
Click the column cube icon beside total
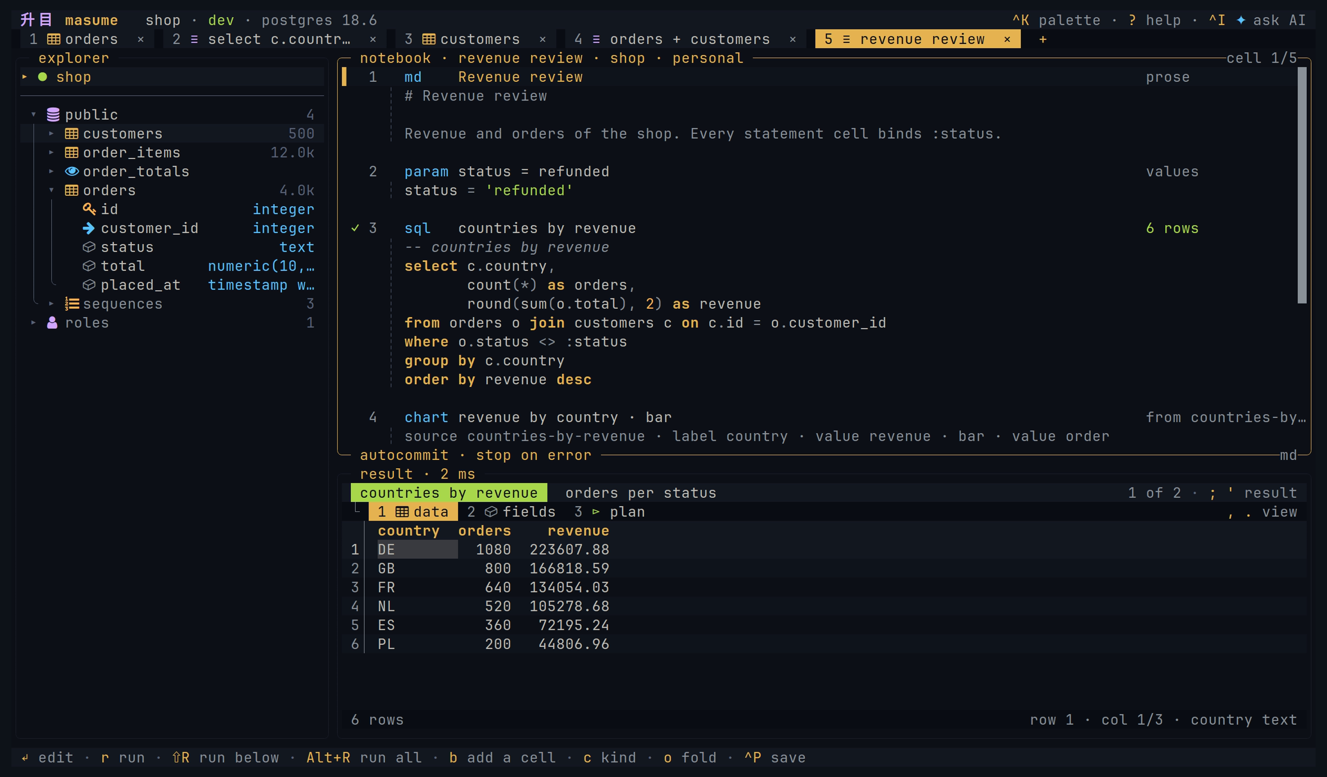click(x=89, y=266)
